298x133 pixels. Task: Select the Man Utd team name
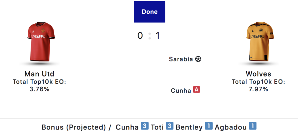point(40,74)
